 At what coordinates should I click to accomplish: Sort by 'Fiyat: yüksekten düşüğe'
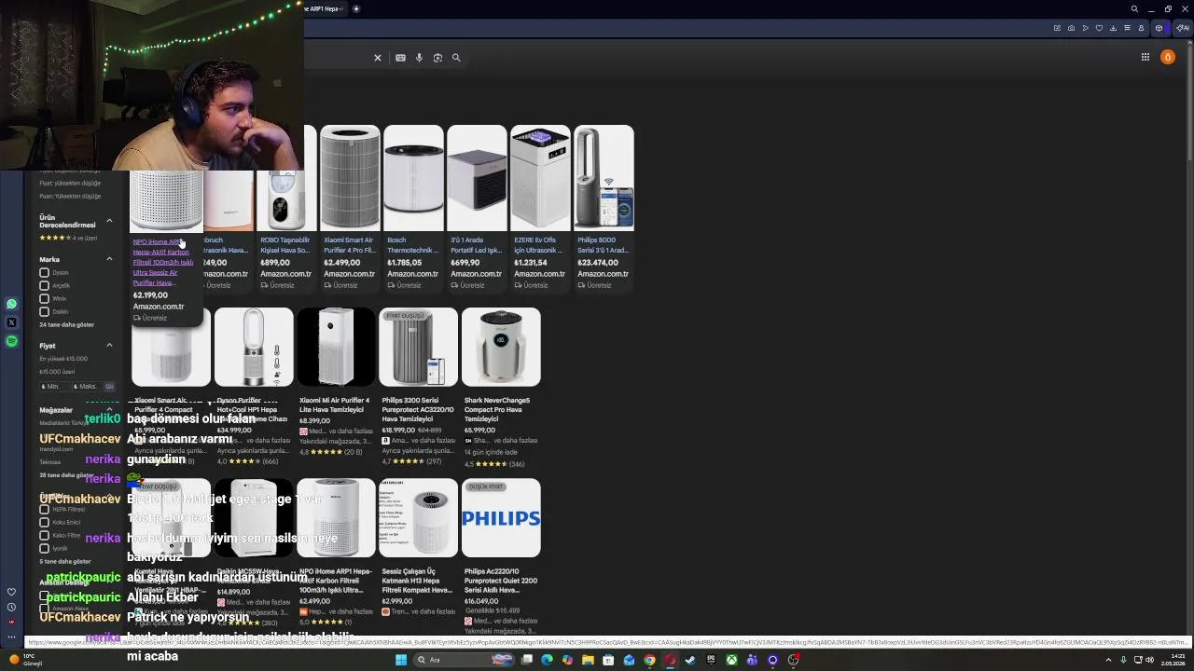coord(70,184)
